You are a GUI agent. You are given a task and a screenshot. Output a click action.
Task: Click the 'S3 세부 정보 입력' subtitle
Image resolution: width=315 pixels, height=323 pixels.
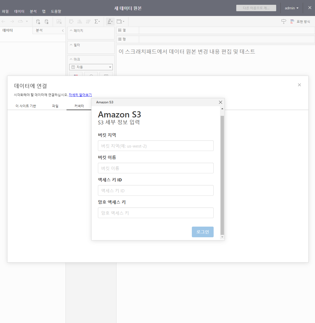119,122
